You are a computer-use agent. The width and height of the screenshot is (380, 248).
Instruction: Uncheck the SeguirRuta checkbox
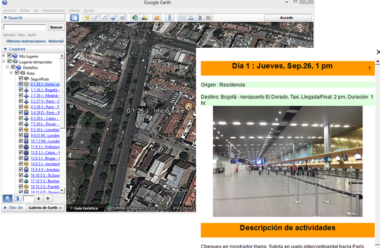tap(21, 78)
